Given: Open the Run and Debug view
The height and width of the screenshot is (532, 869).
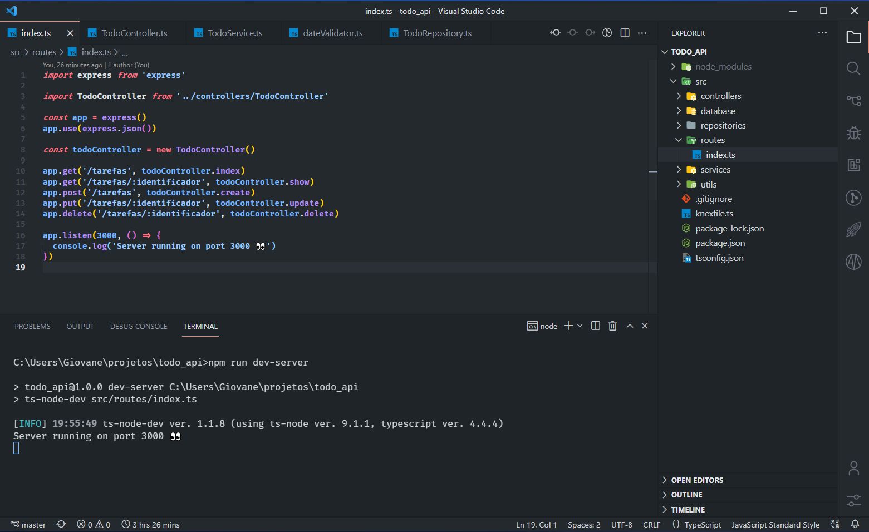Looking at the screenshot, I should [853, 133].
